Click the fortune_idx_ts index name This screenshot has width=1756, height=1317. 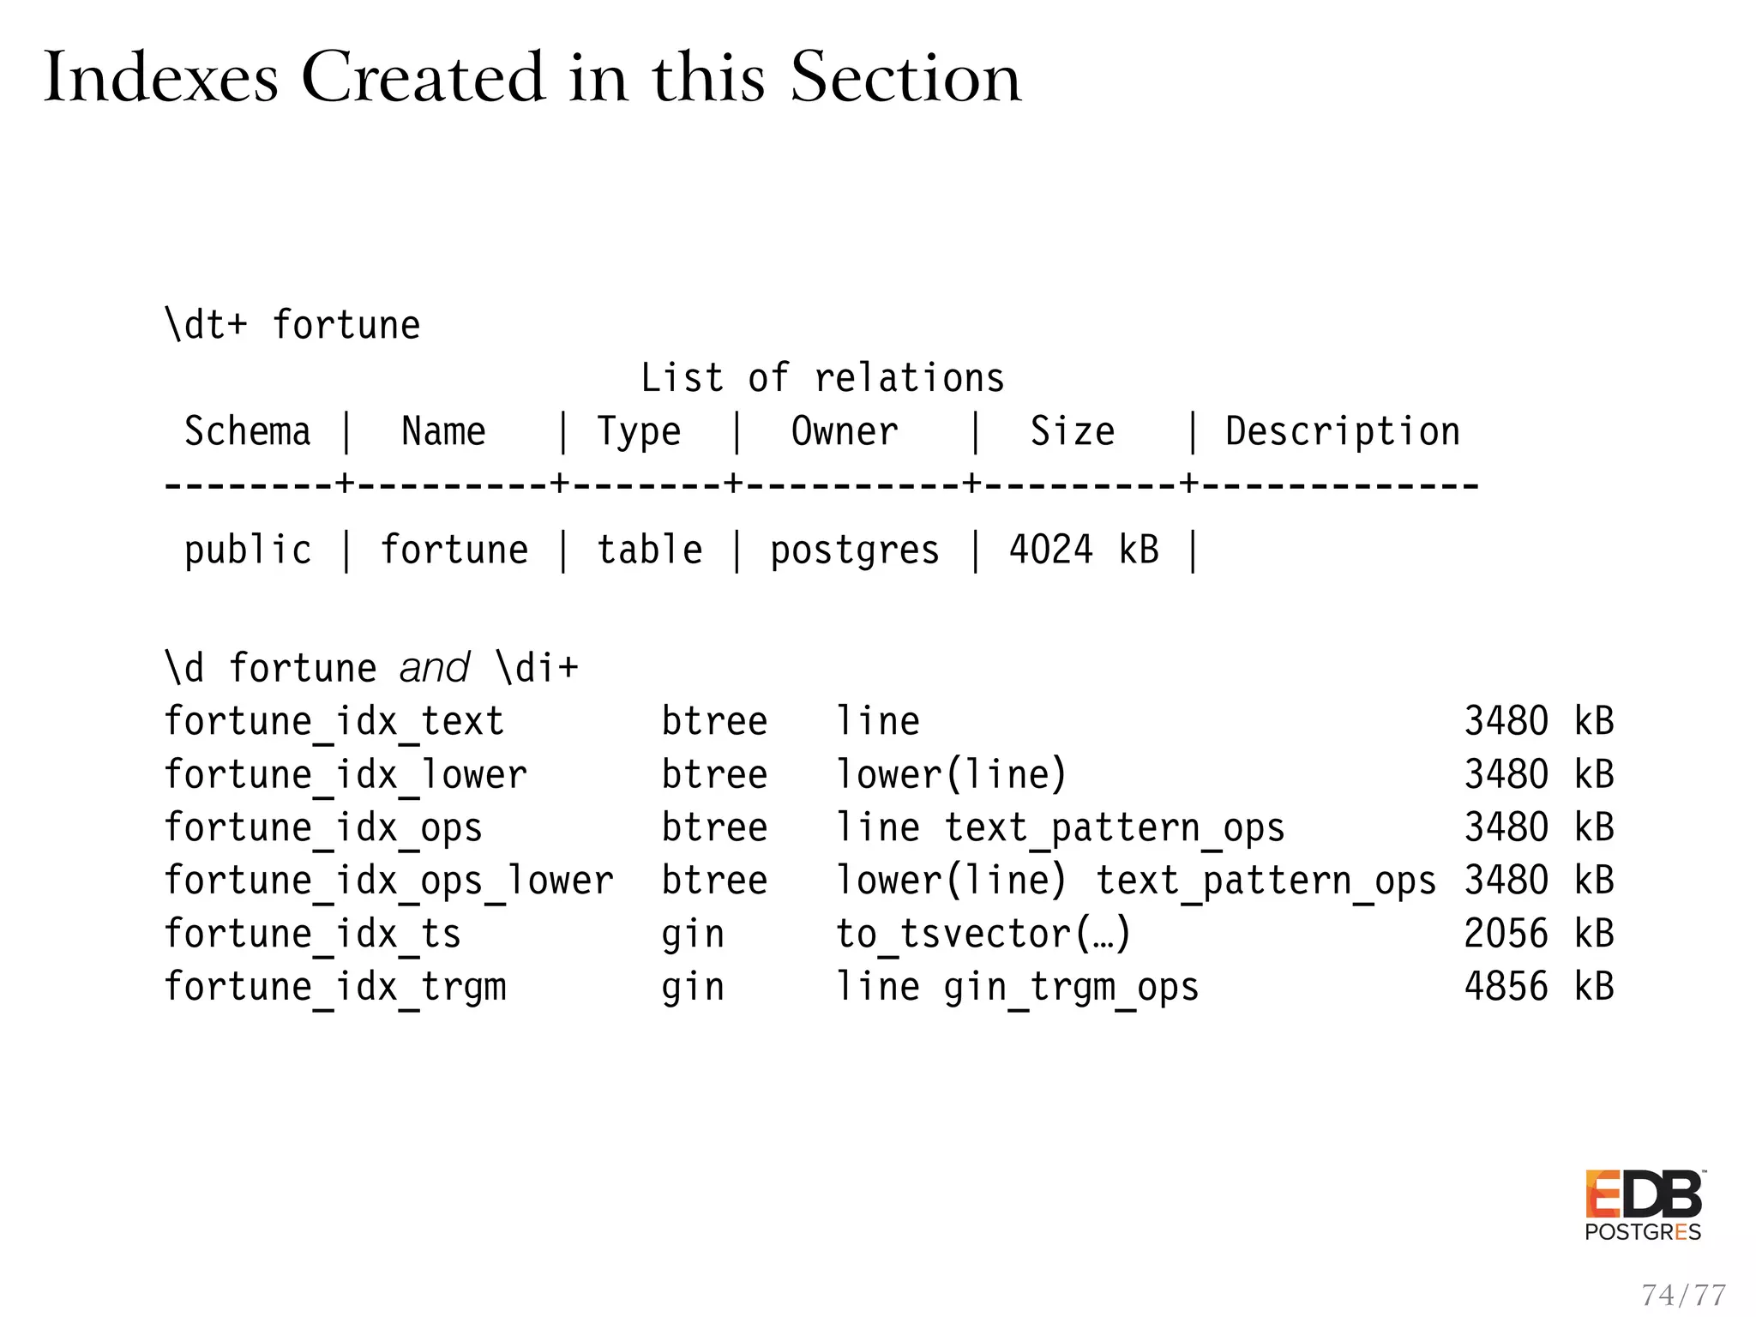pyautogui.click(x=312, y=934)
